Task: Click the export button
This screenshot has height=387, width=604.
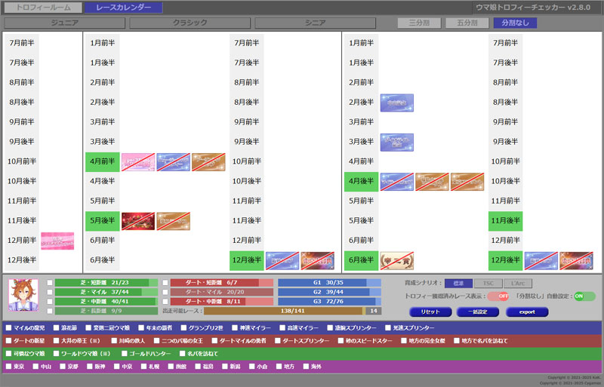Action: 526,312
